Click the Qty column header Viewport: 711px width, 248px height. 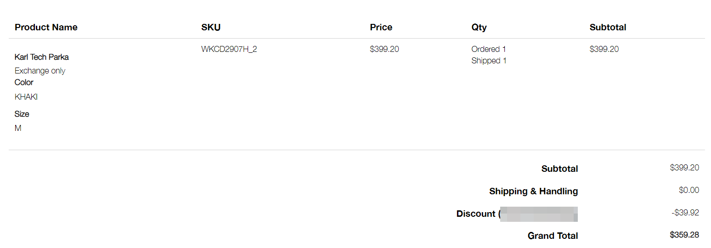click(x=479, y=28)
